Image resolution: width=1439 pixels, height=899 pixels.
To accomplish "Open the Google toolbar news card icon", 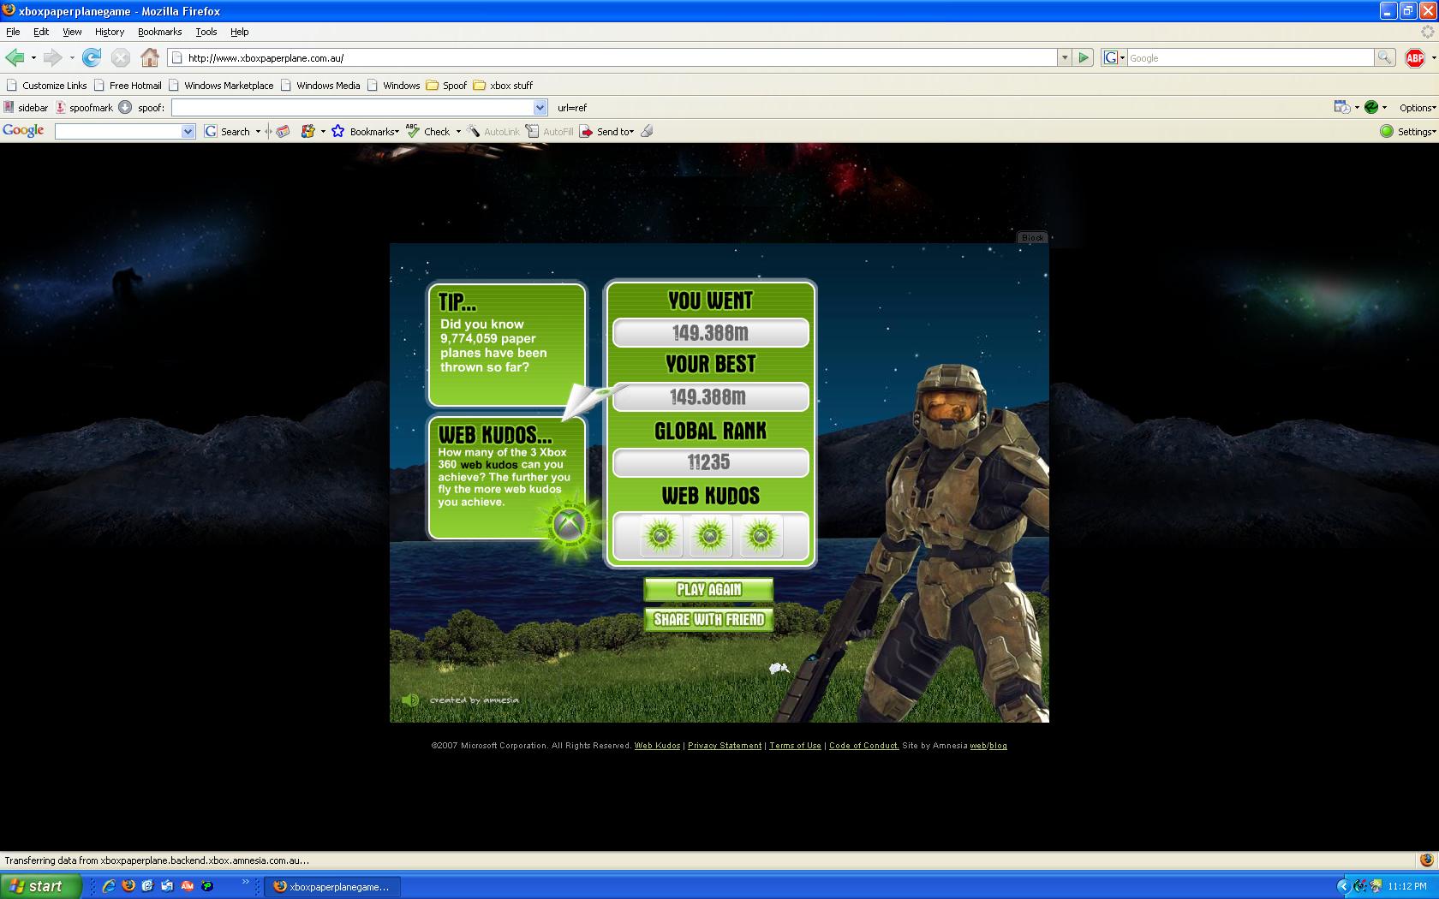I will click(283, 131).
